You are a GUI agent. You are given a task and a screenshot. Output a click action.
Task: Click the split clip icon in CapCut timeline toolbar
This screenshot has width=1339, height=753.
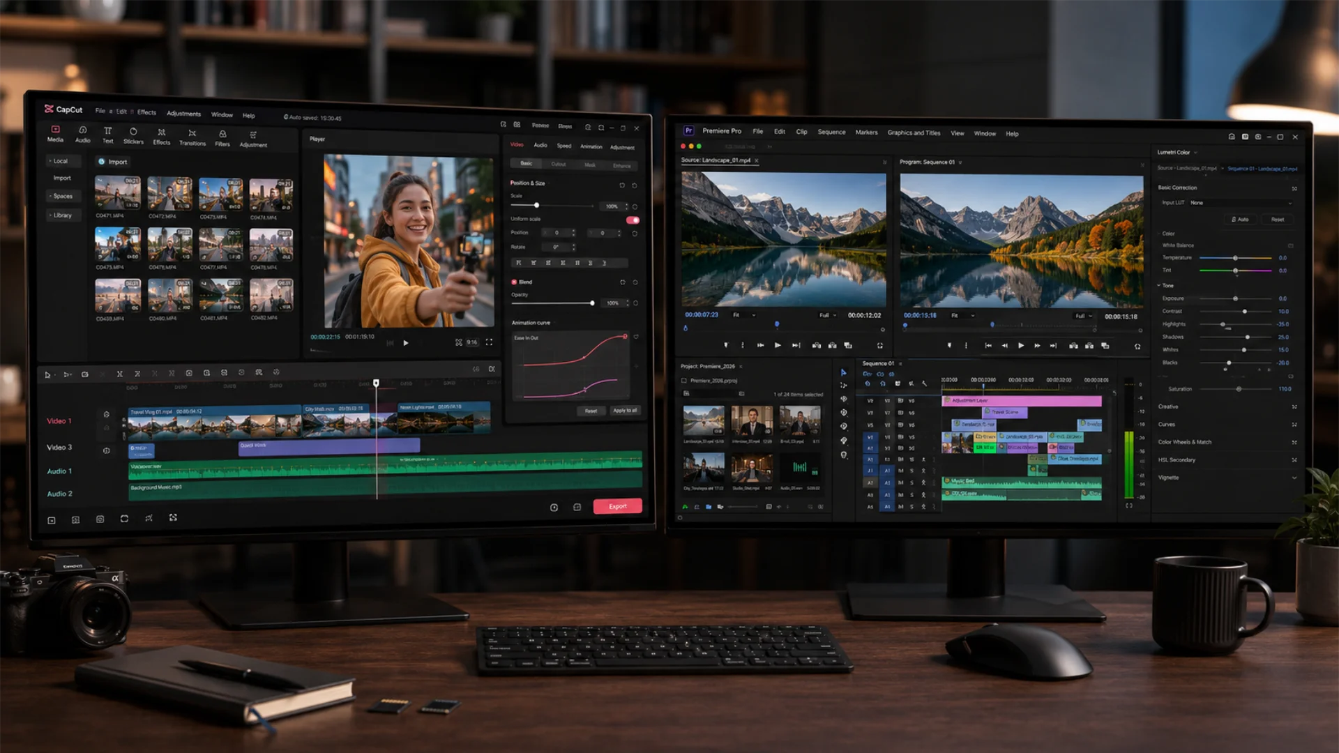click(x=120, y=374)
